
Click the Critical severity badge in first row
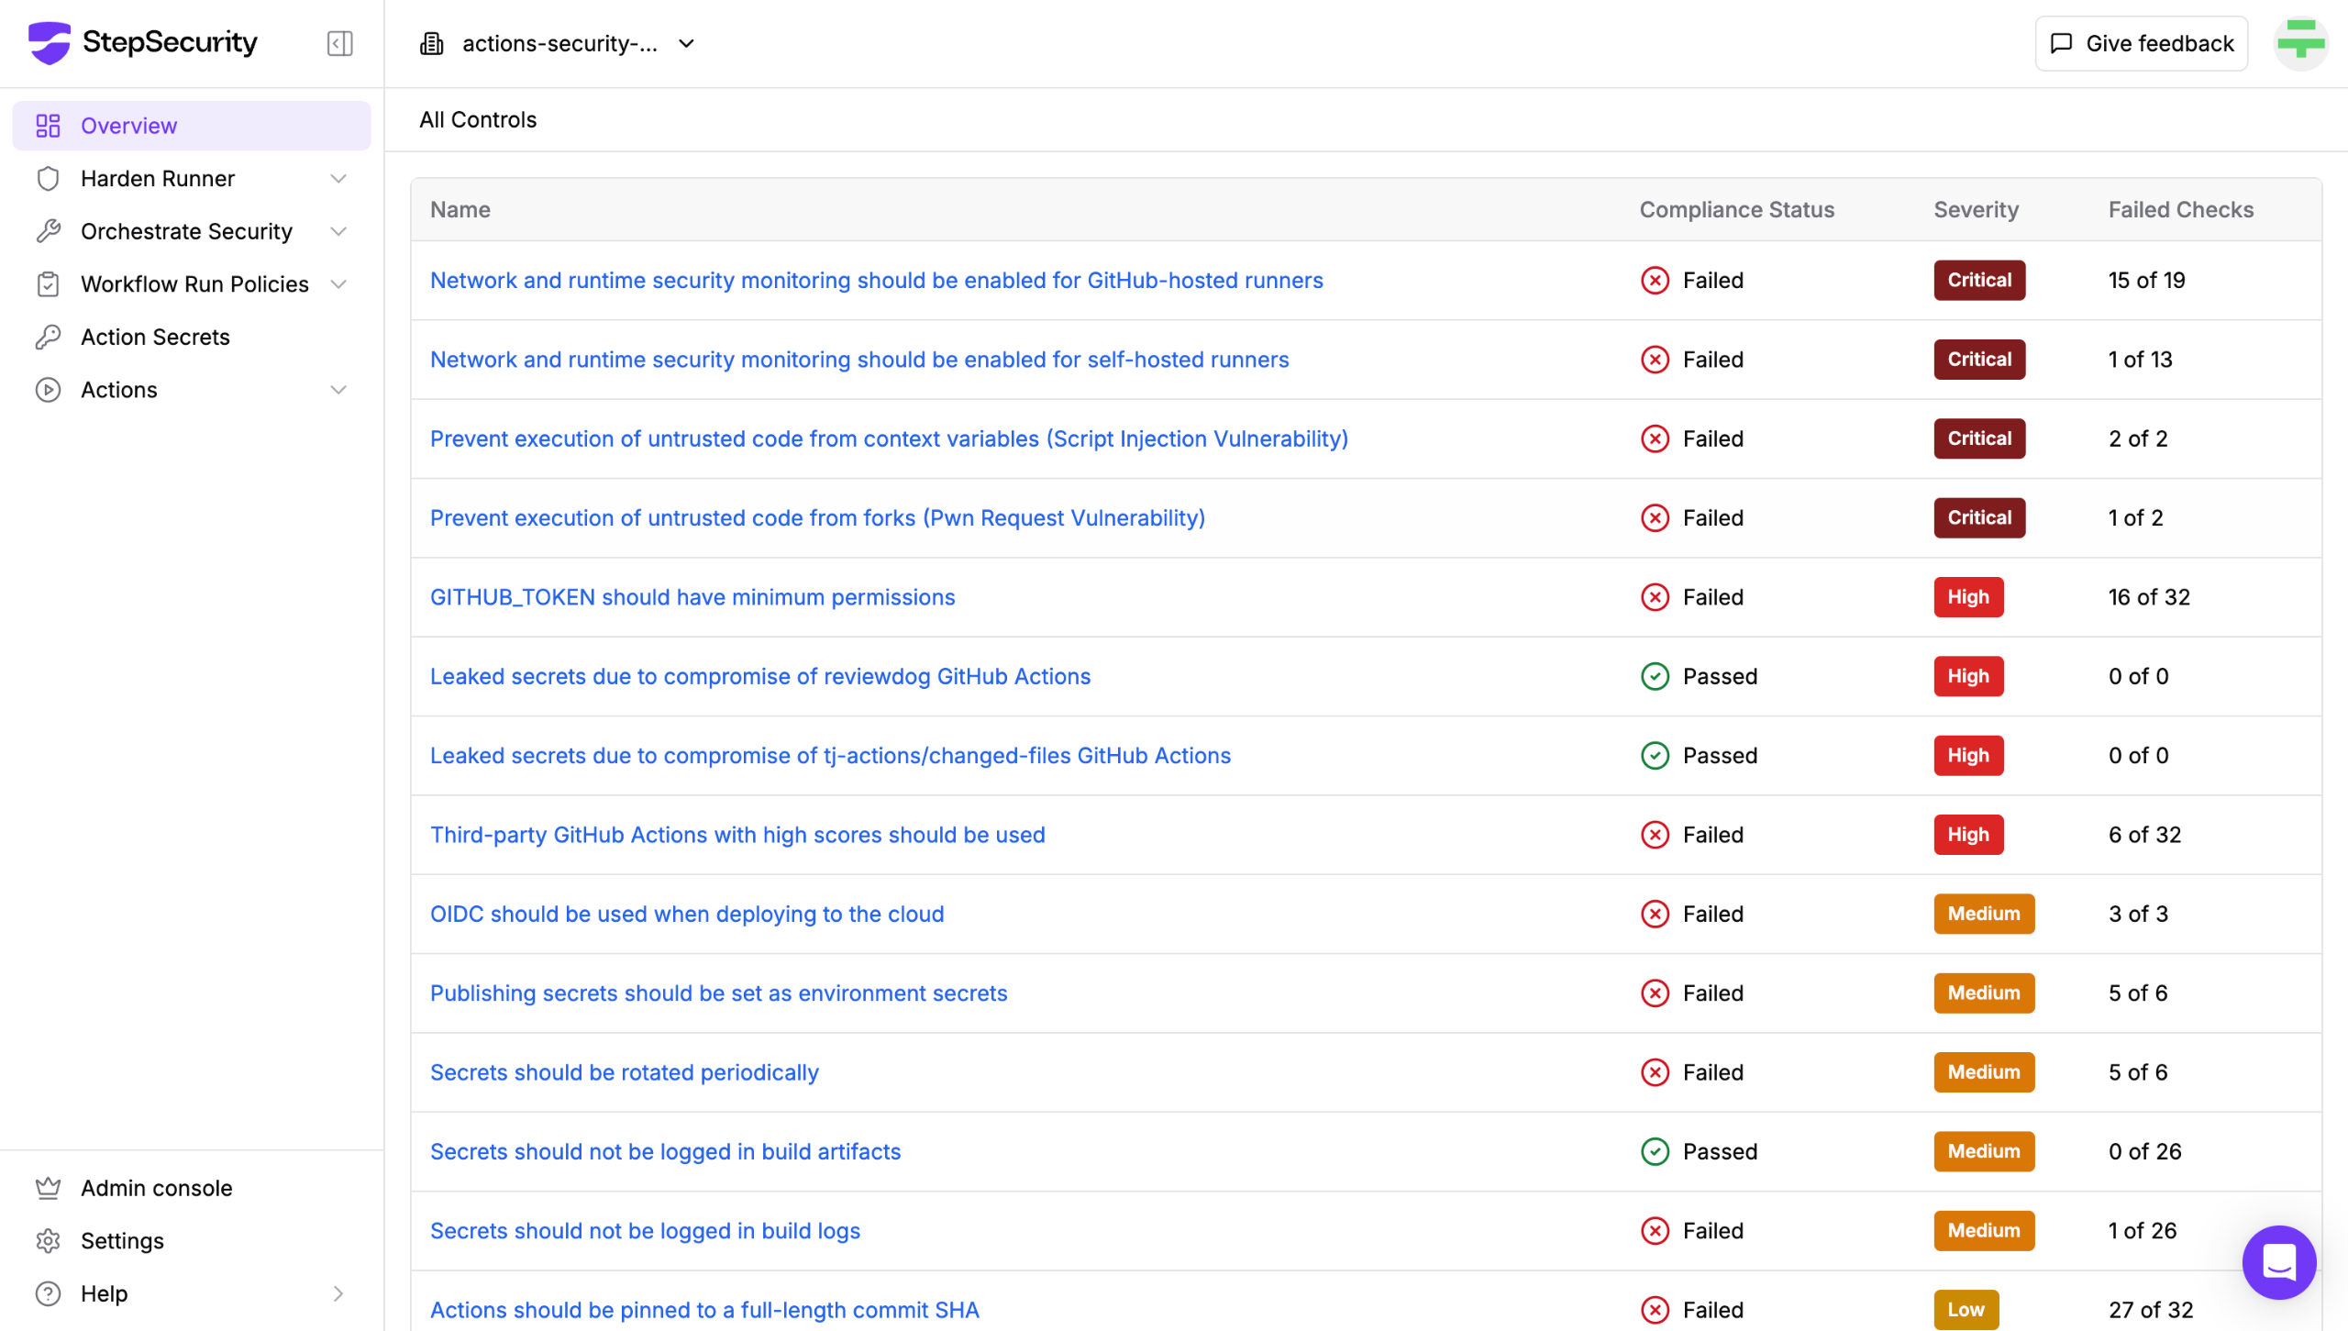coord(1979,280)
